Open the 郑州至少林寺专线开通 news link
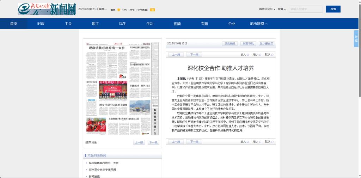The image size is (361, 178). pyautogui.click(x=102, y=170)
